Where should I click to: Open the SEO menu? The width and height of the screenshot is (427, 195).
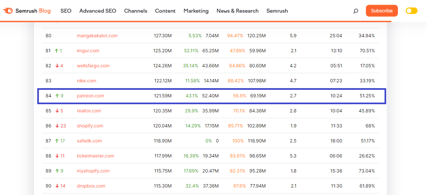pos(66,11)
